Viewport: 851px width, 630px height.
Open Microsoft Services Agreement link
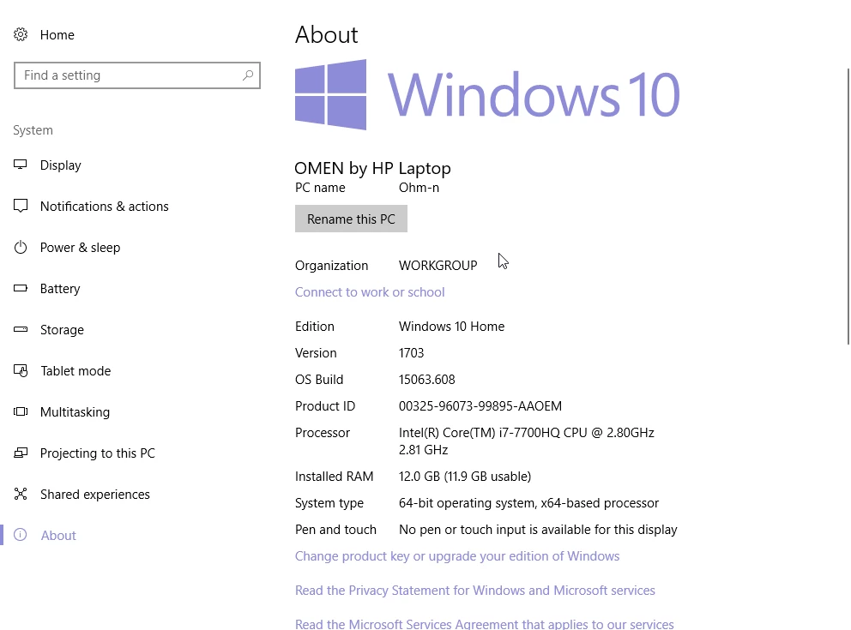[x=484, y=623]
